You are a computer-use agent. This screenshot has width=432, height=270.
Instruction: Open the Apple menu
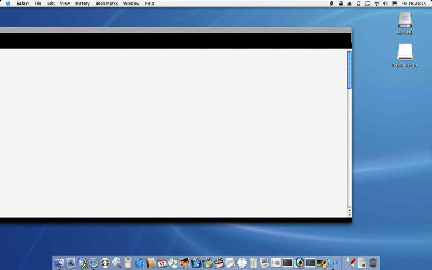tap(8, 3)
